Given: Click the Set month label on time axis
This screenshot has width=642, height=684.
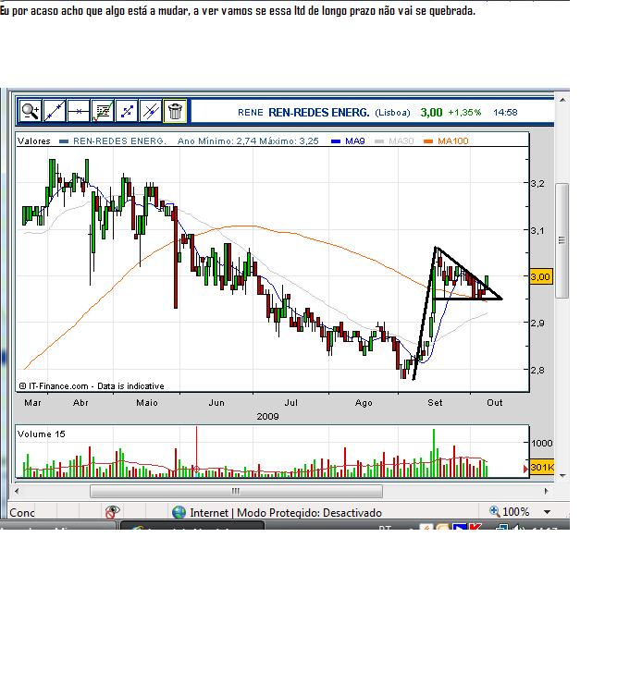Looking at the screenshot, I should pyautogui.click(x=435, y=403).
